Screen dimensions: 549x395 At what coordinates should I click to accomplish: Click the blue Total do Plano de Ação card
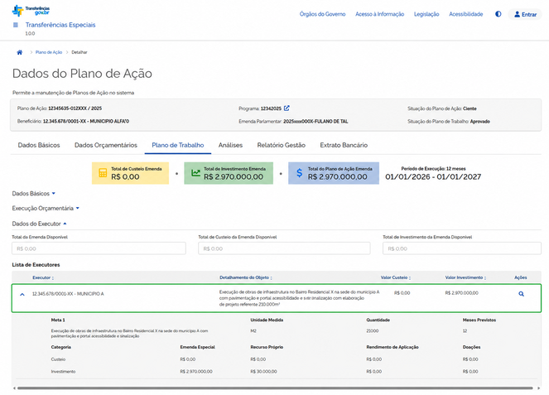click(334, 173)
